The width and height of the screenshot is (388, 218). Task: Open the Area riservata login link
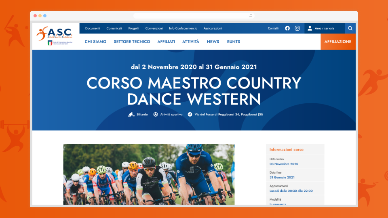[x=325, y=28]
